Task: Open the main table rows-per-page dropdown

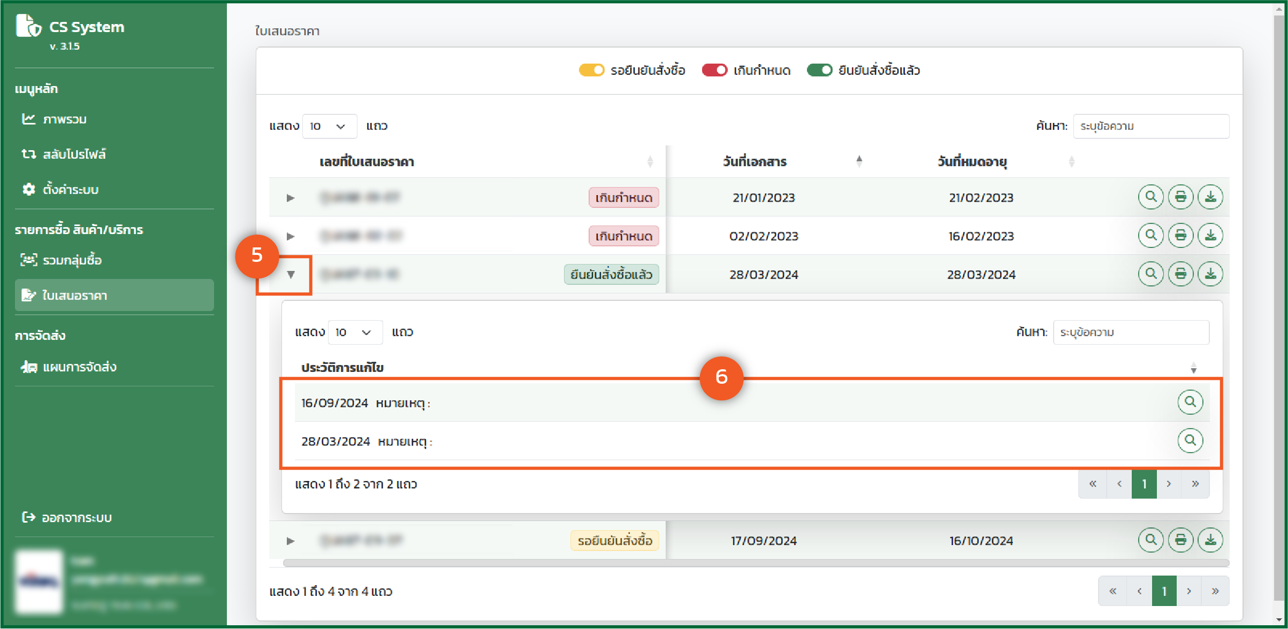Action: [329, 126]
